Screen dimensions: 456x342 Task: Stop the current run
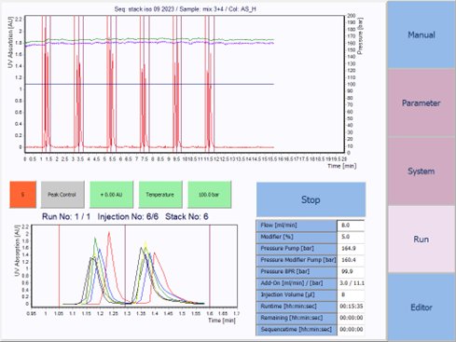311,199
